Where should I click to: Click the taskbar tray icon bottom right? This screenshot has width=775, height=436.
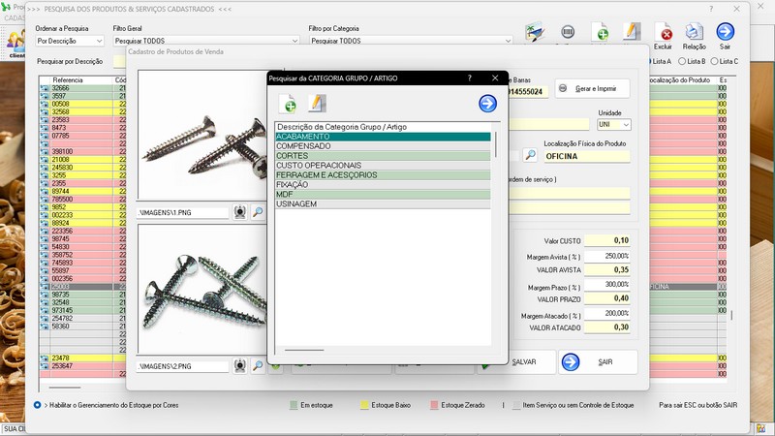[761, 428]
